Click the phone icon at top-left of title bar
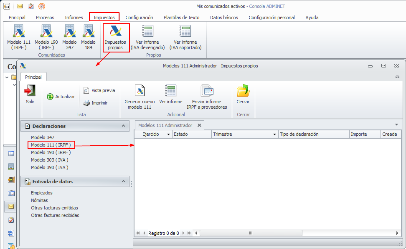406x249 pixels. point(7,6)
